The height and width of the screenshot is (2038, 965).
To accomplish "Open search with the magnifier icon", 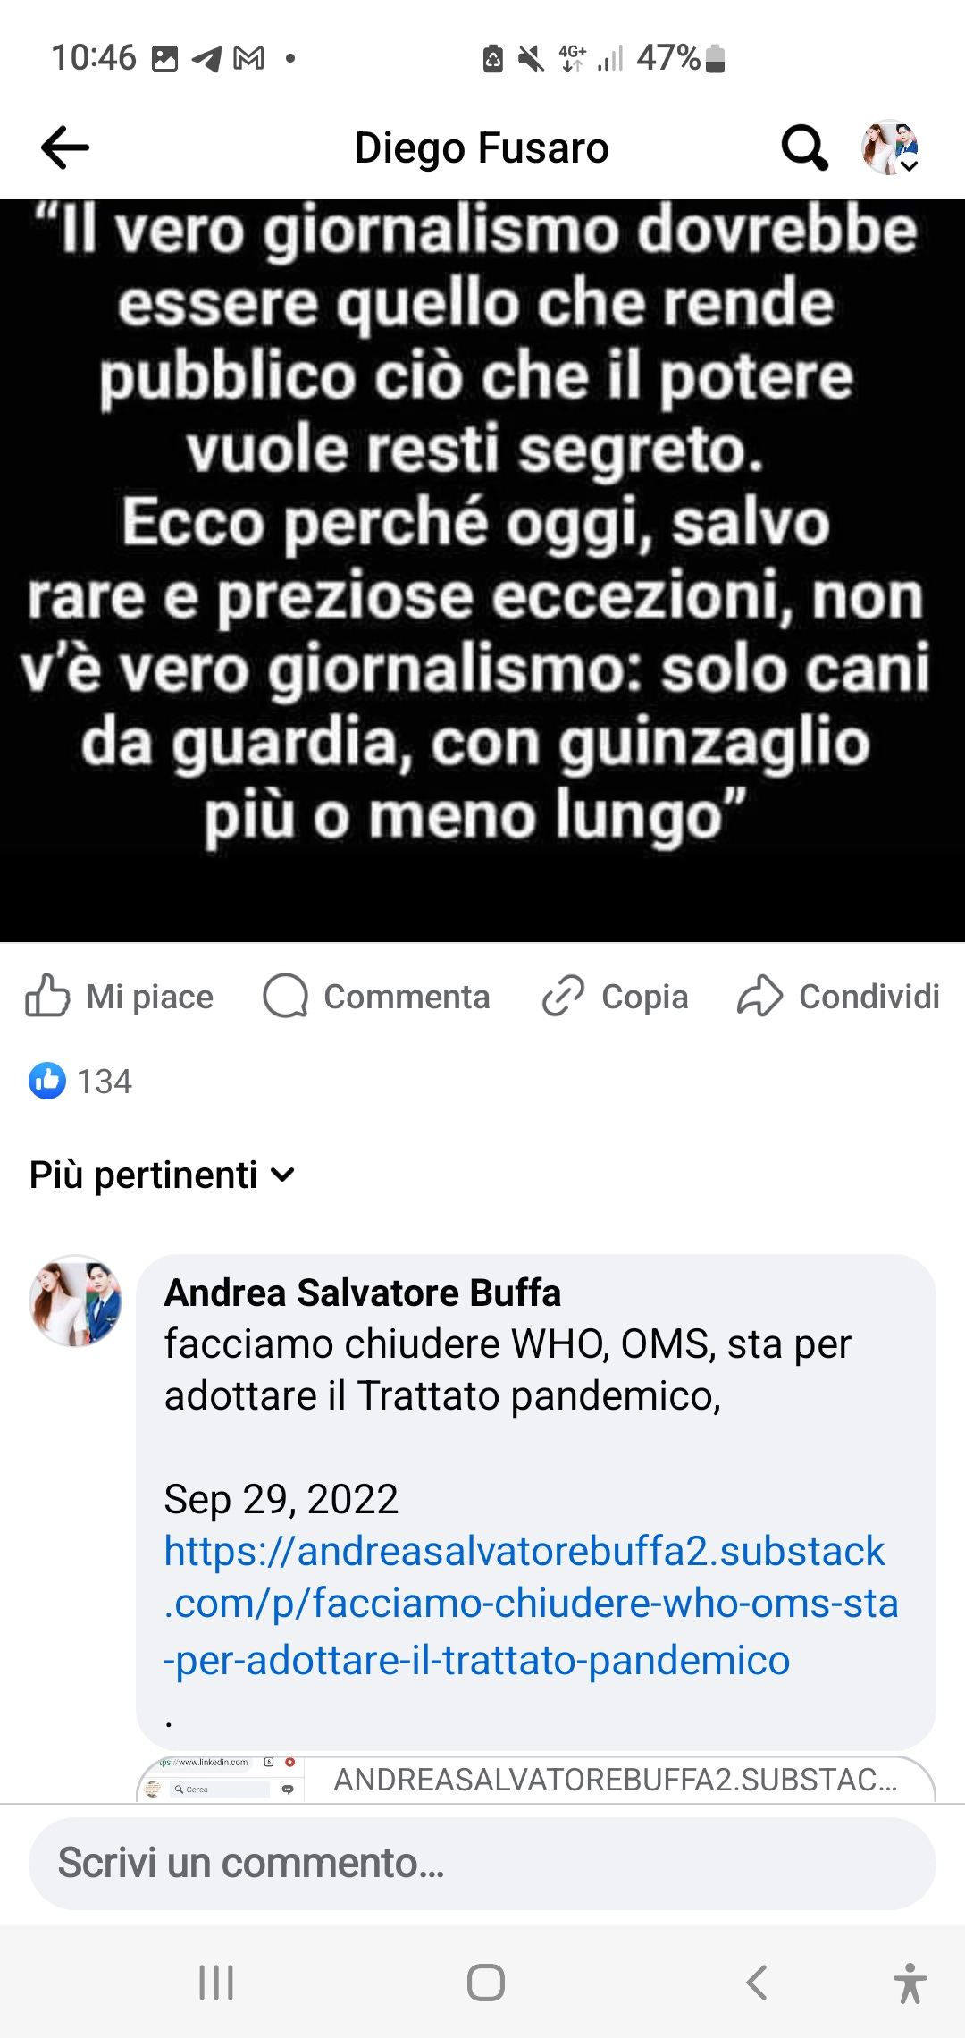I will [x=804, y=147].
